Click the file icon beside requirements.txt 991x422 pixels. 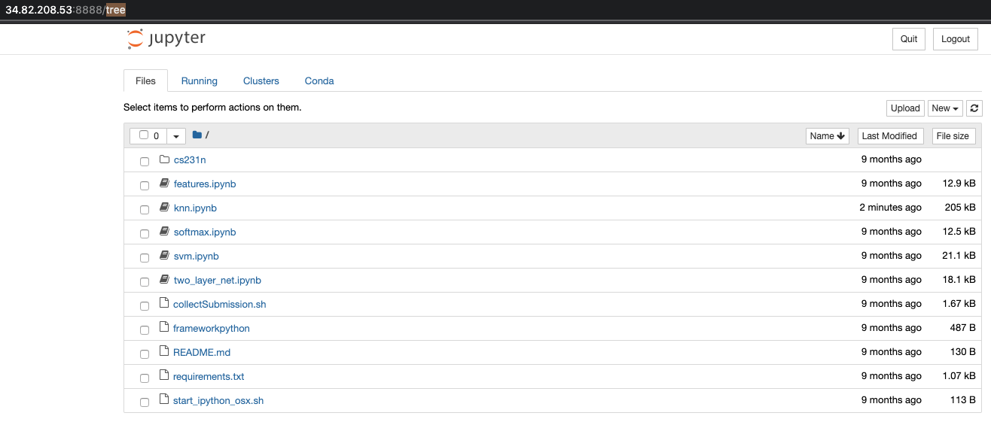[x=165, y=376]
